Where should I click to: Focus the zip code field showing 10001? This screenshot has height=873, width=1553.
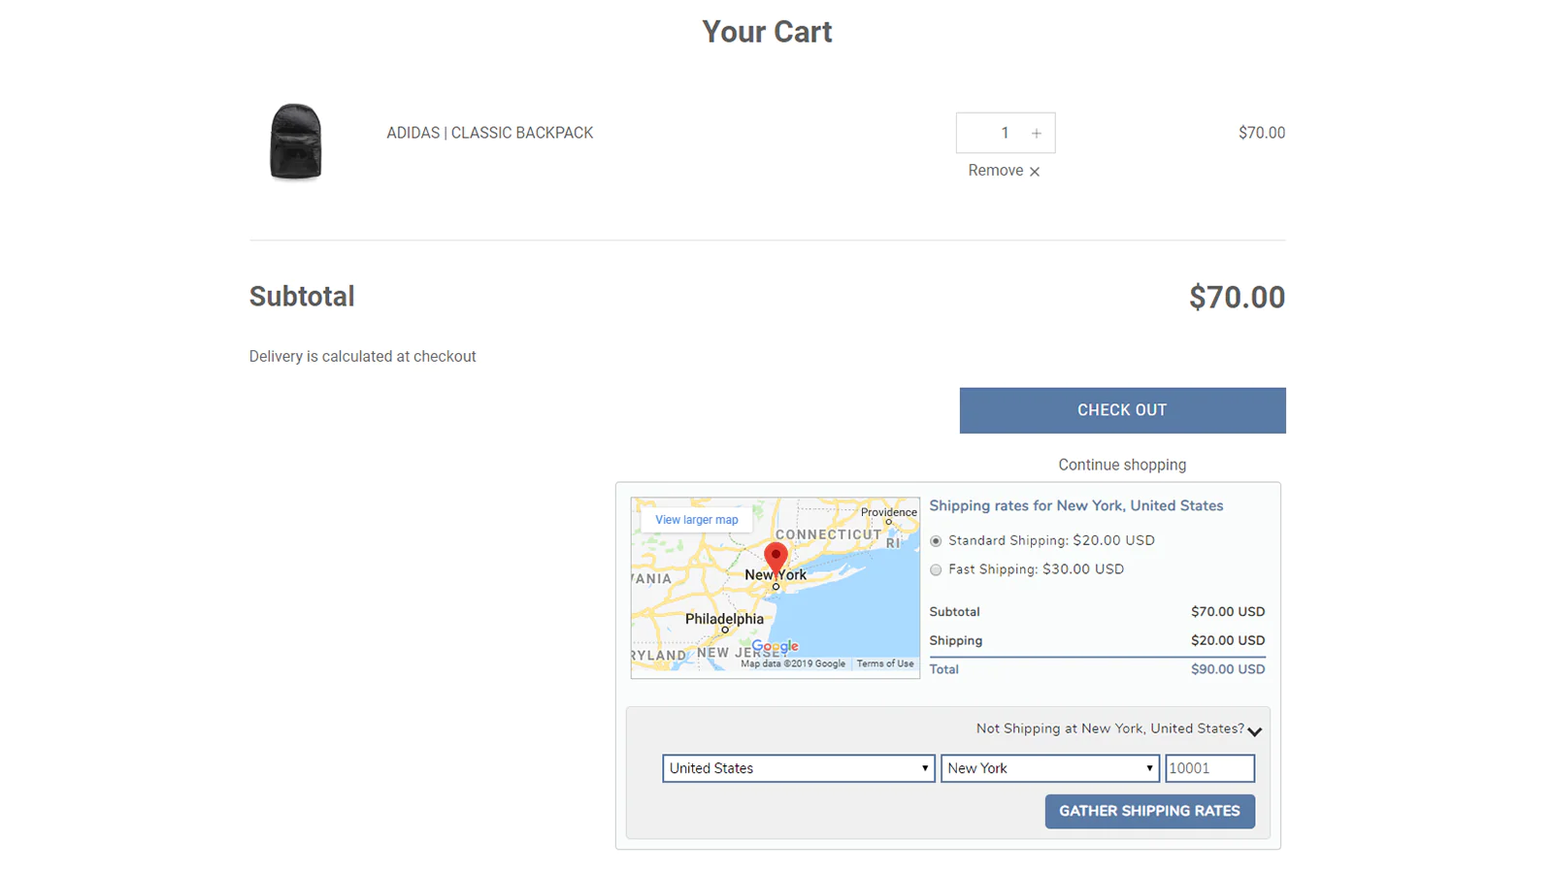(1209, 768)
